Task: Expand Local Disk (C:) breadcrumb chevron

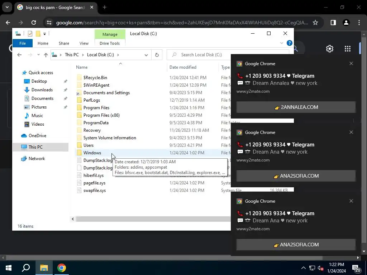Action: point(118,55)
